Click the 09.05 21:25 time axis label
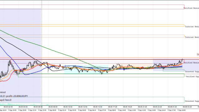 142,107
